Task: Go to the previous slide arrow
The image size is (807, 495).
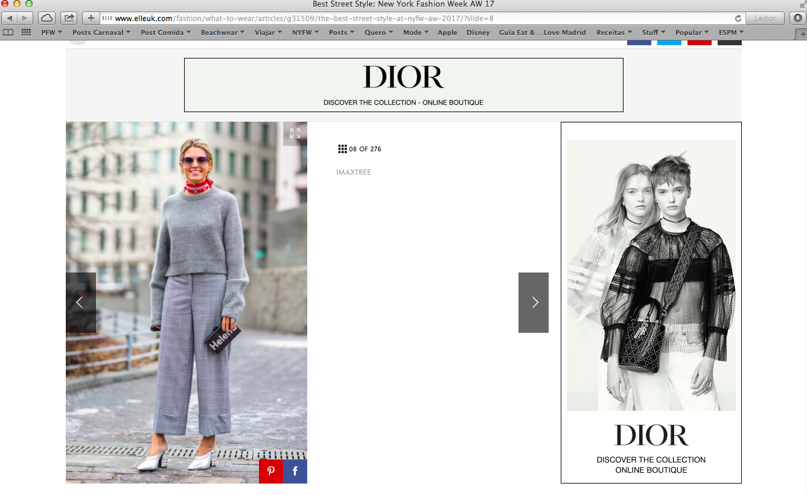Action: 80,303
